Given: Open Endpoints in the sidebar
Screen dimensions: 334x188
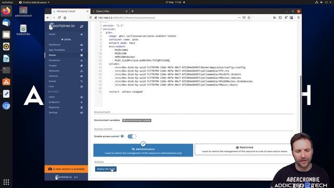Looking at the screenshot, I should pos(54,102).
